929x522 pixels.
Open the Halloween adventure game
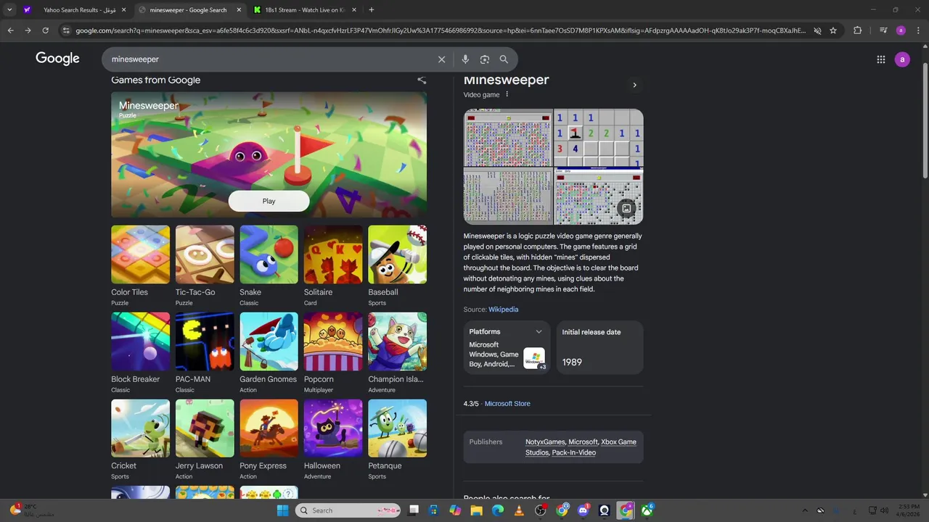[333, 428]
